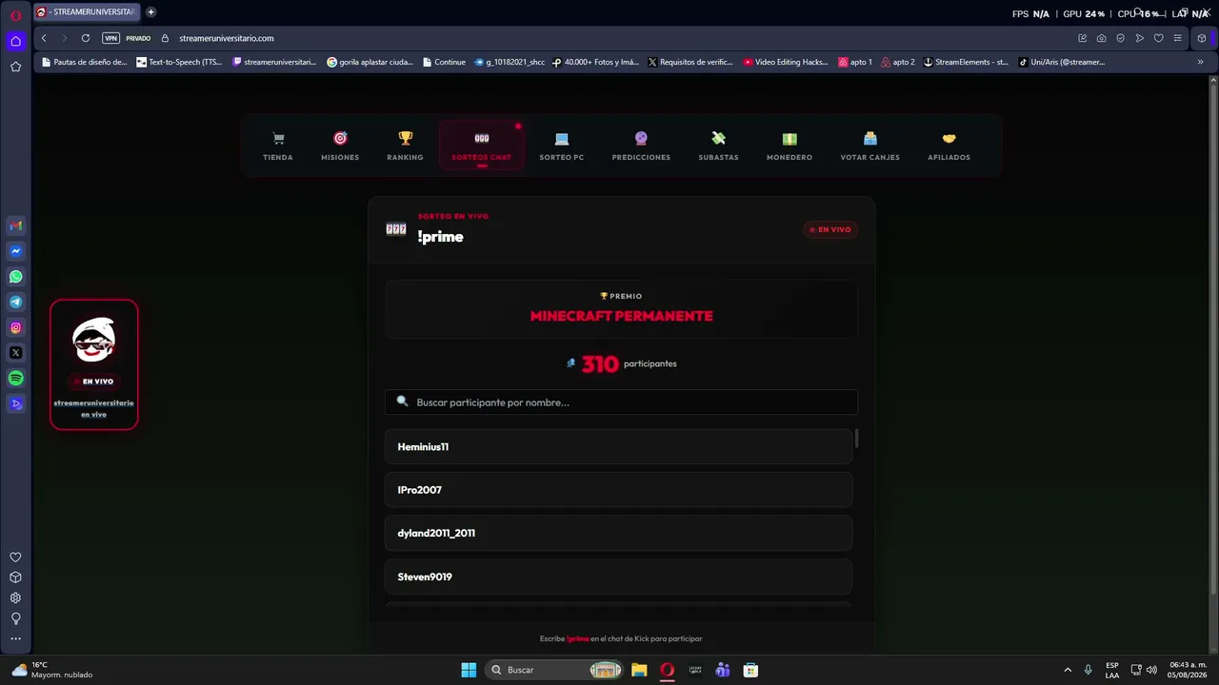
Task: Select the Sorteos Chat tab
Action: pyautogui.click(x=481, y=146)
